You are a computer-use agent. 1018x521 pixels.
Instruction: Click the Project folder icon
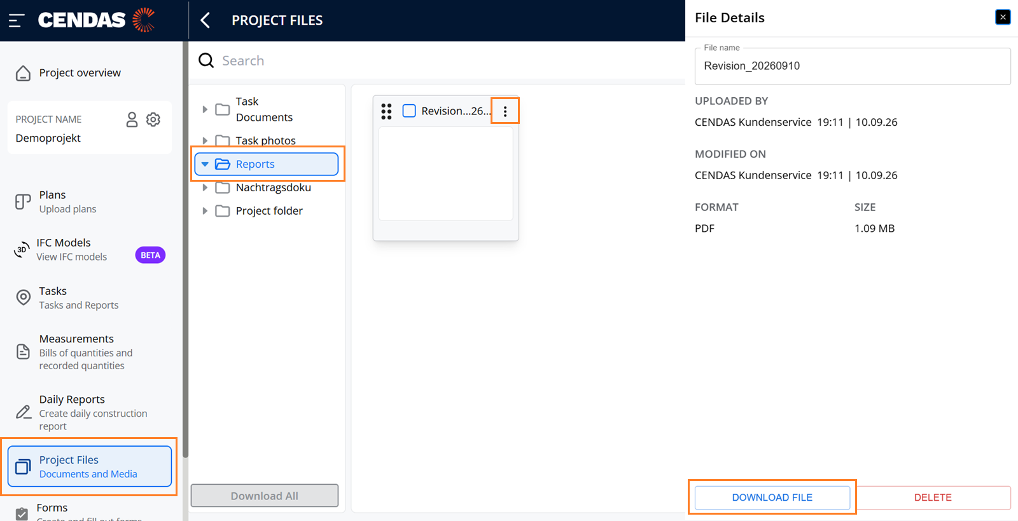point(223,211)
